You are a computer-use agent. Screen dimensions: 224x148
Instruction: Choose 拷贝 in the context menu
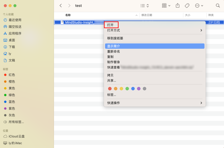tap(155, 75)
